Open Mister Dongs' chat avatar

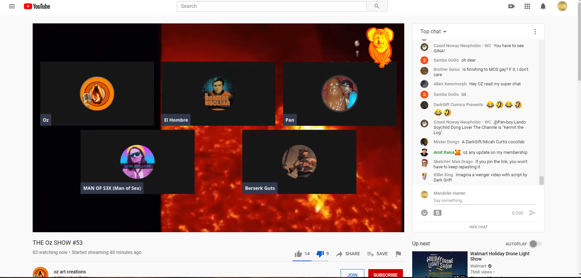(x=424, y=142)
